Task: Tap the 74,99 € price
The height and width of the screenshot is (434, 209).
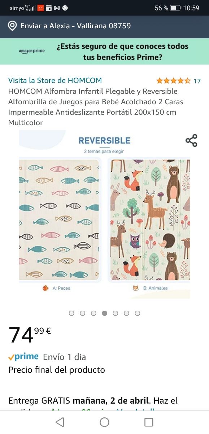Action: coord(30,335)
